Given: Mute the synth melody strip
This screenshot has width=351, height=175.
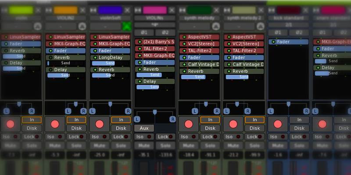Looking at the screenshot, I should tap(189, 146).
